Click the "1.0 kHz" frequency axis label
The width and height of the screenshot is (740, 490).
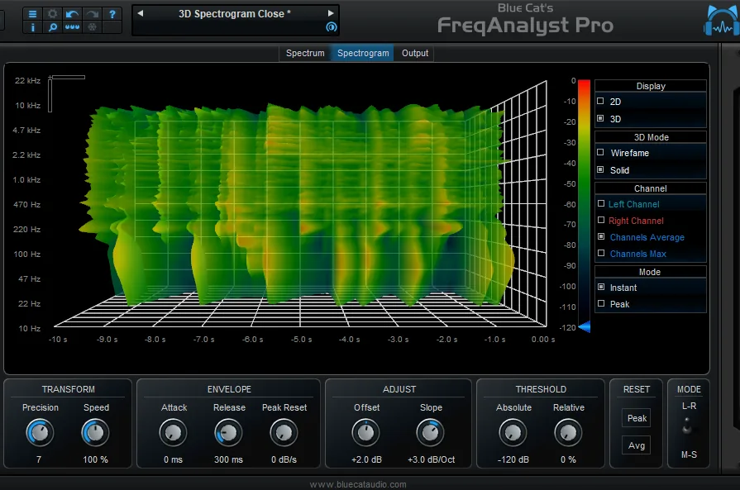click(x=26, y=179)
